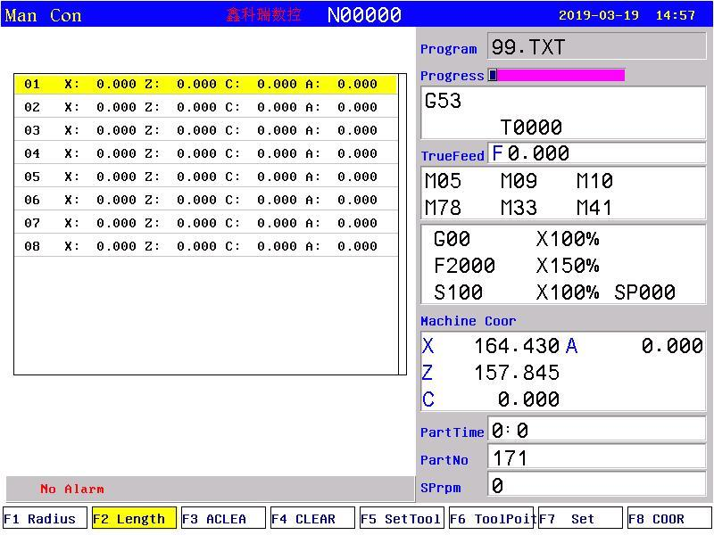Select the F1 Radius softkey
The height and width of the screenshot is (535, 714).
(x=45, y=519)
